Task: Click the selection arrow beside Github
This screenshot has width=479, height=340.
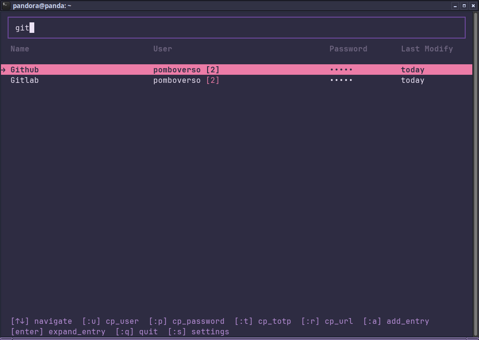Action: click(x=3, y=70)
